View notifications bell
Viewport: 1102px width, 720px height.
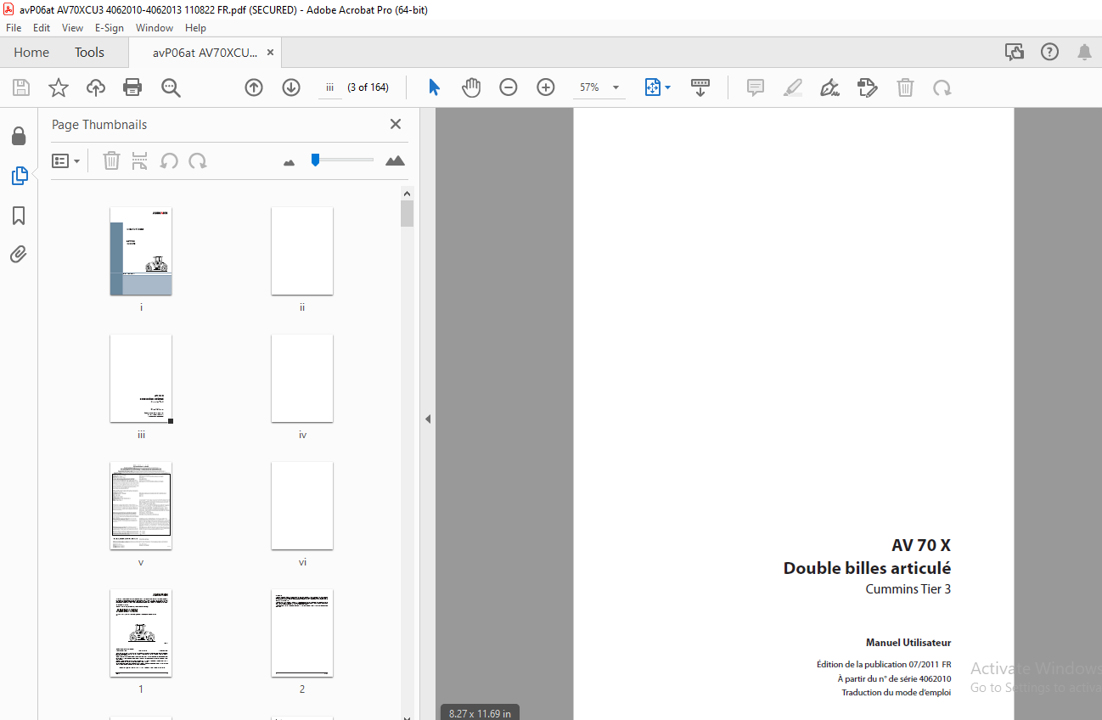pyautogui.click(x=1084, y=52)
